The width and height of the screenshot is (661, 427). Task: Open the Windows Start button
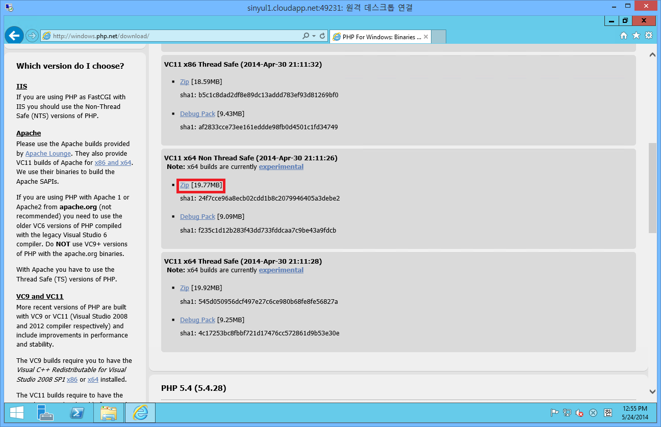(17, 413)
